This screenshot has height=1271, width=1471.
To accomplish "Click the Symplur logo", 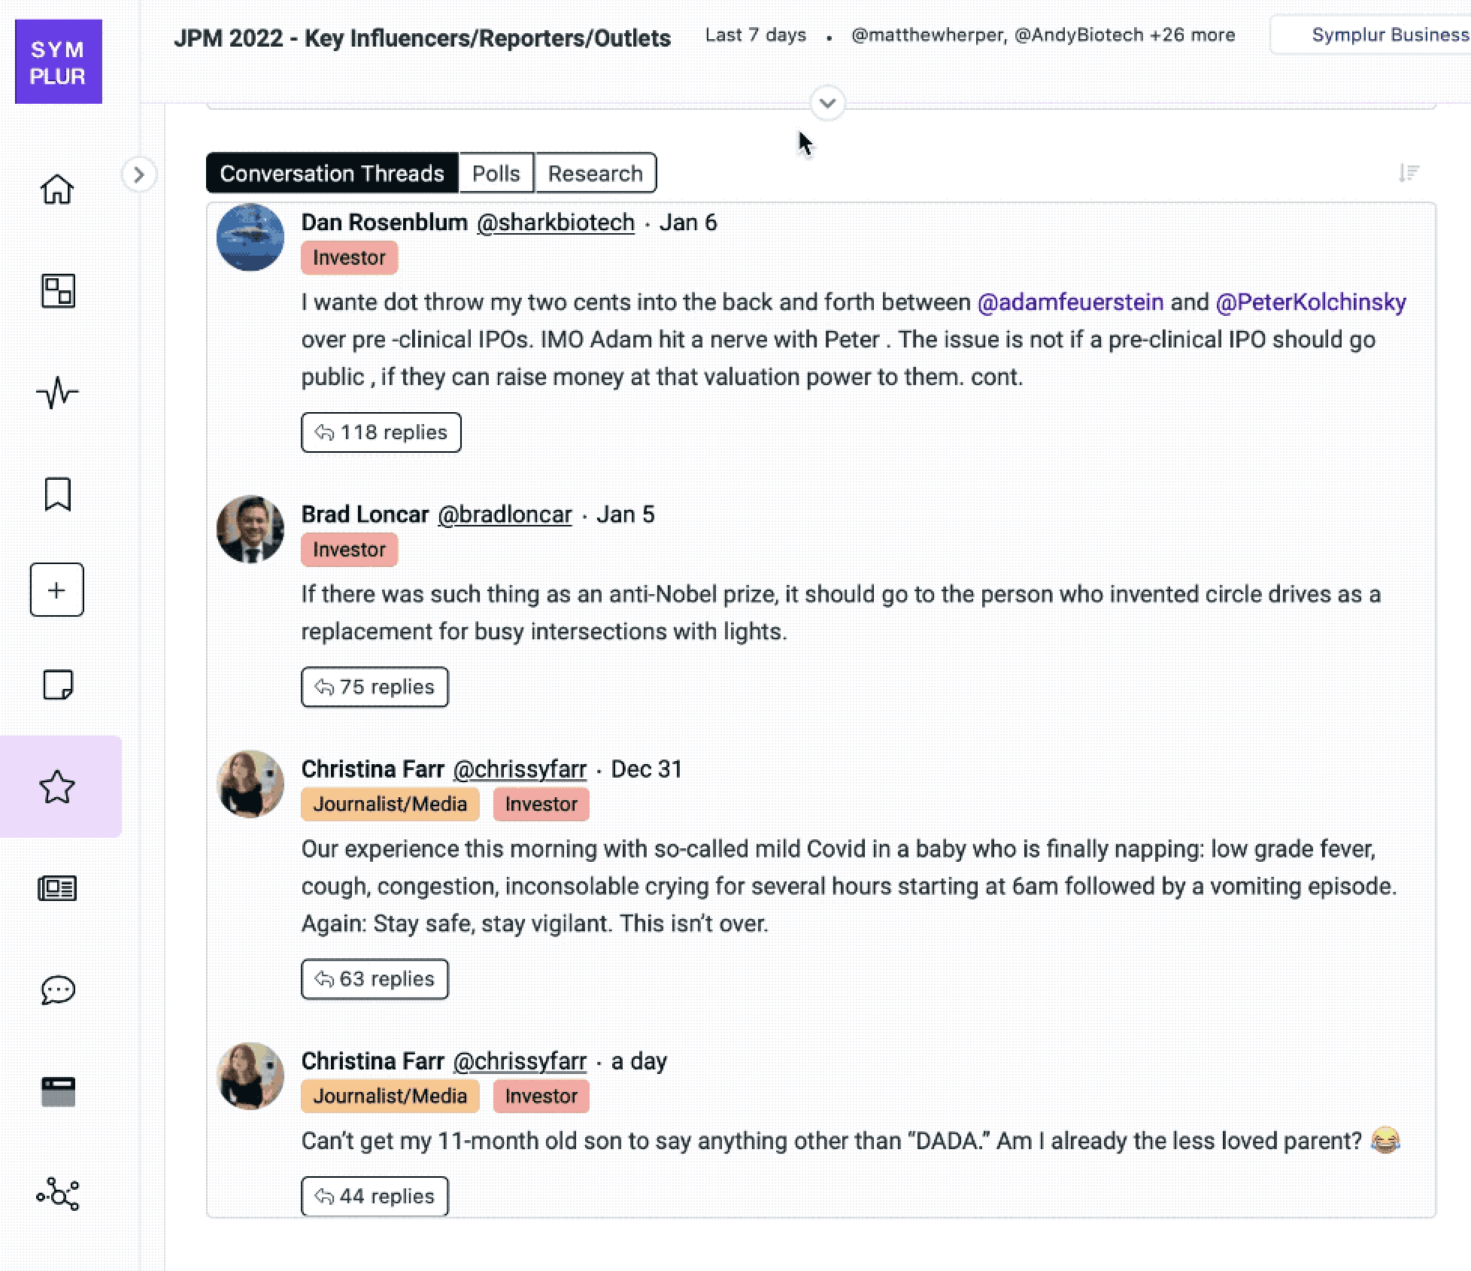I will pyautogui.click(x=59, y=62).
